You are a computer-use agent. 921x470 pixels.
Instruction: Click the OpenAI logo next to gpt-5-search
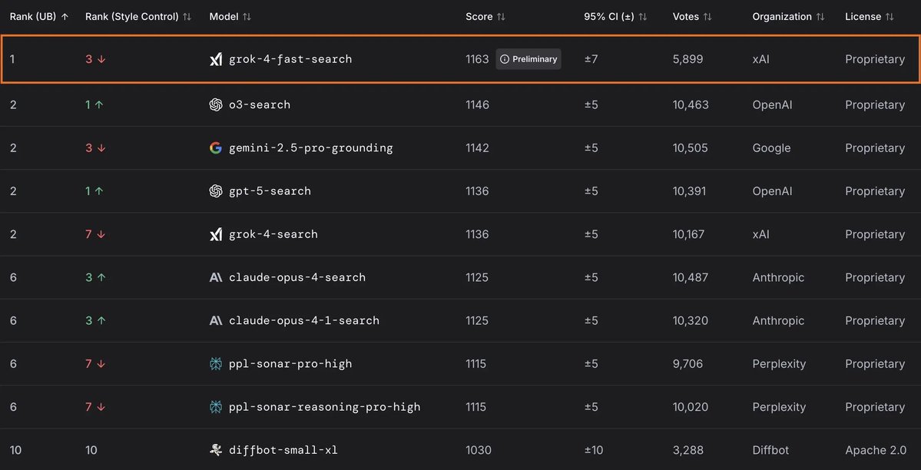(x=216, y=191)
